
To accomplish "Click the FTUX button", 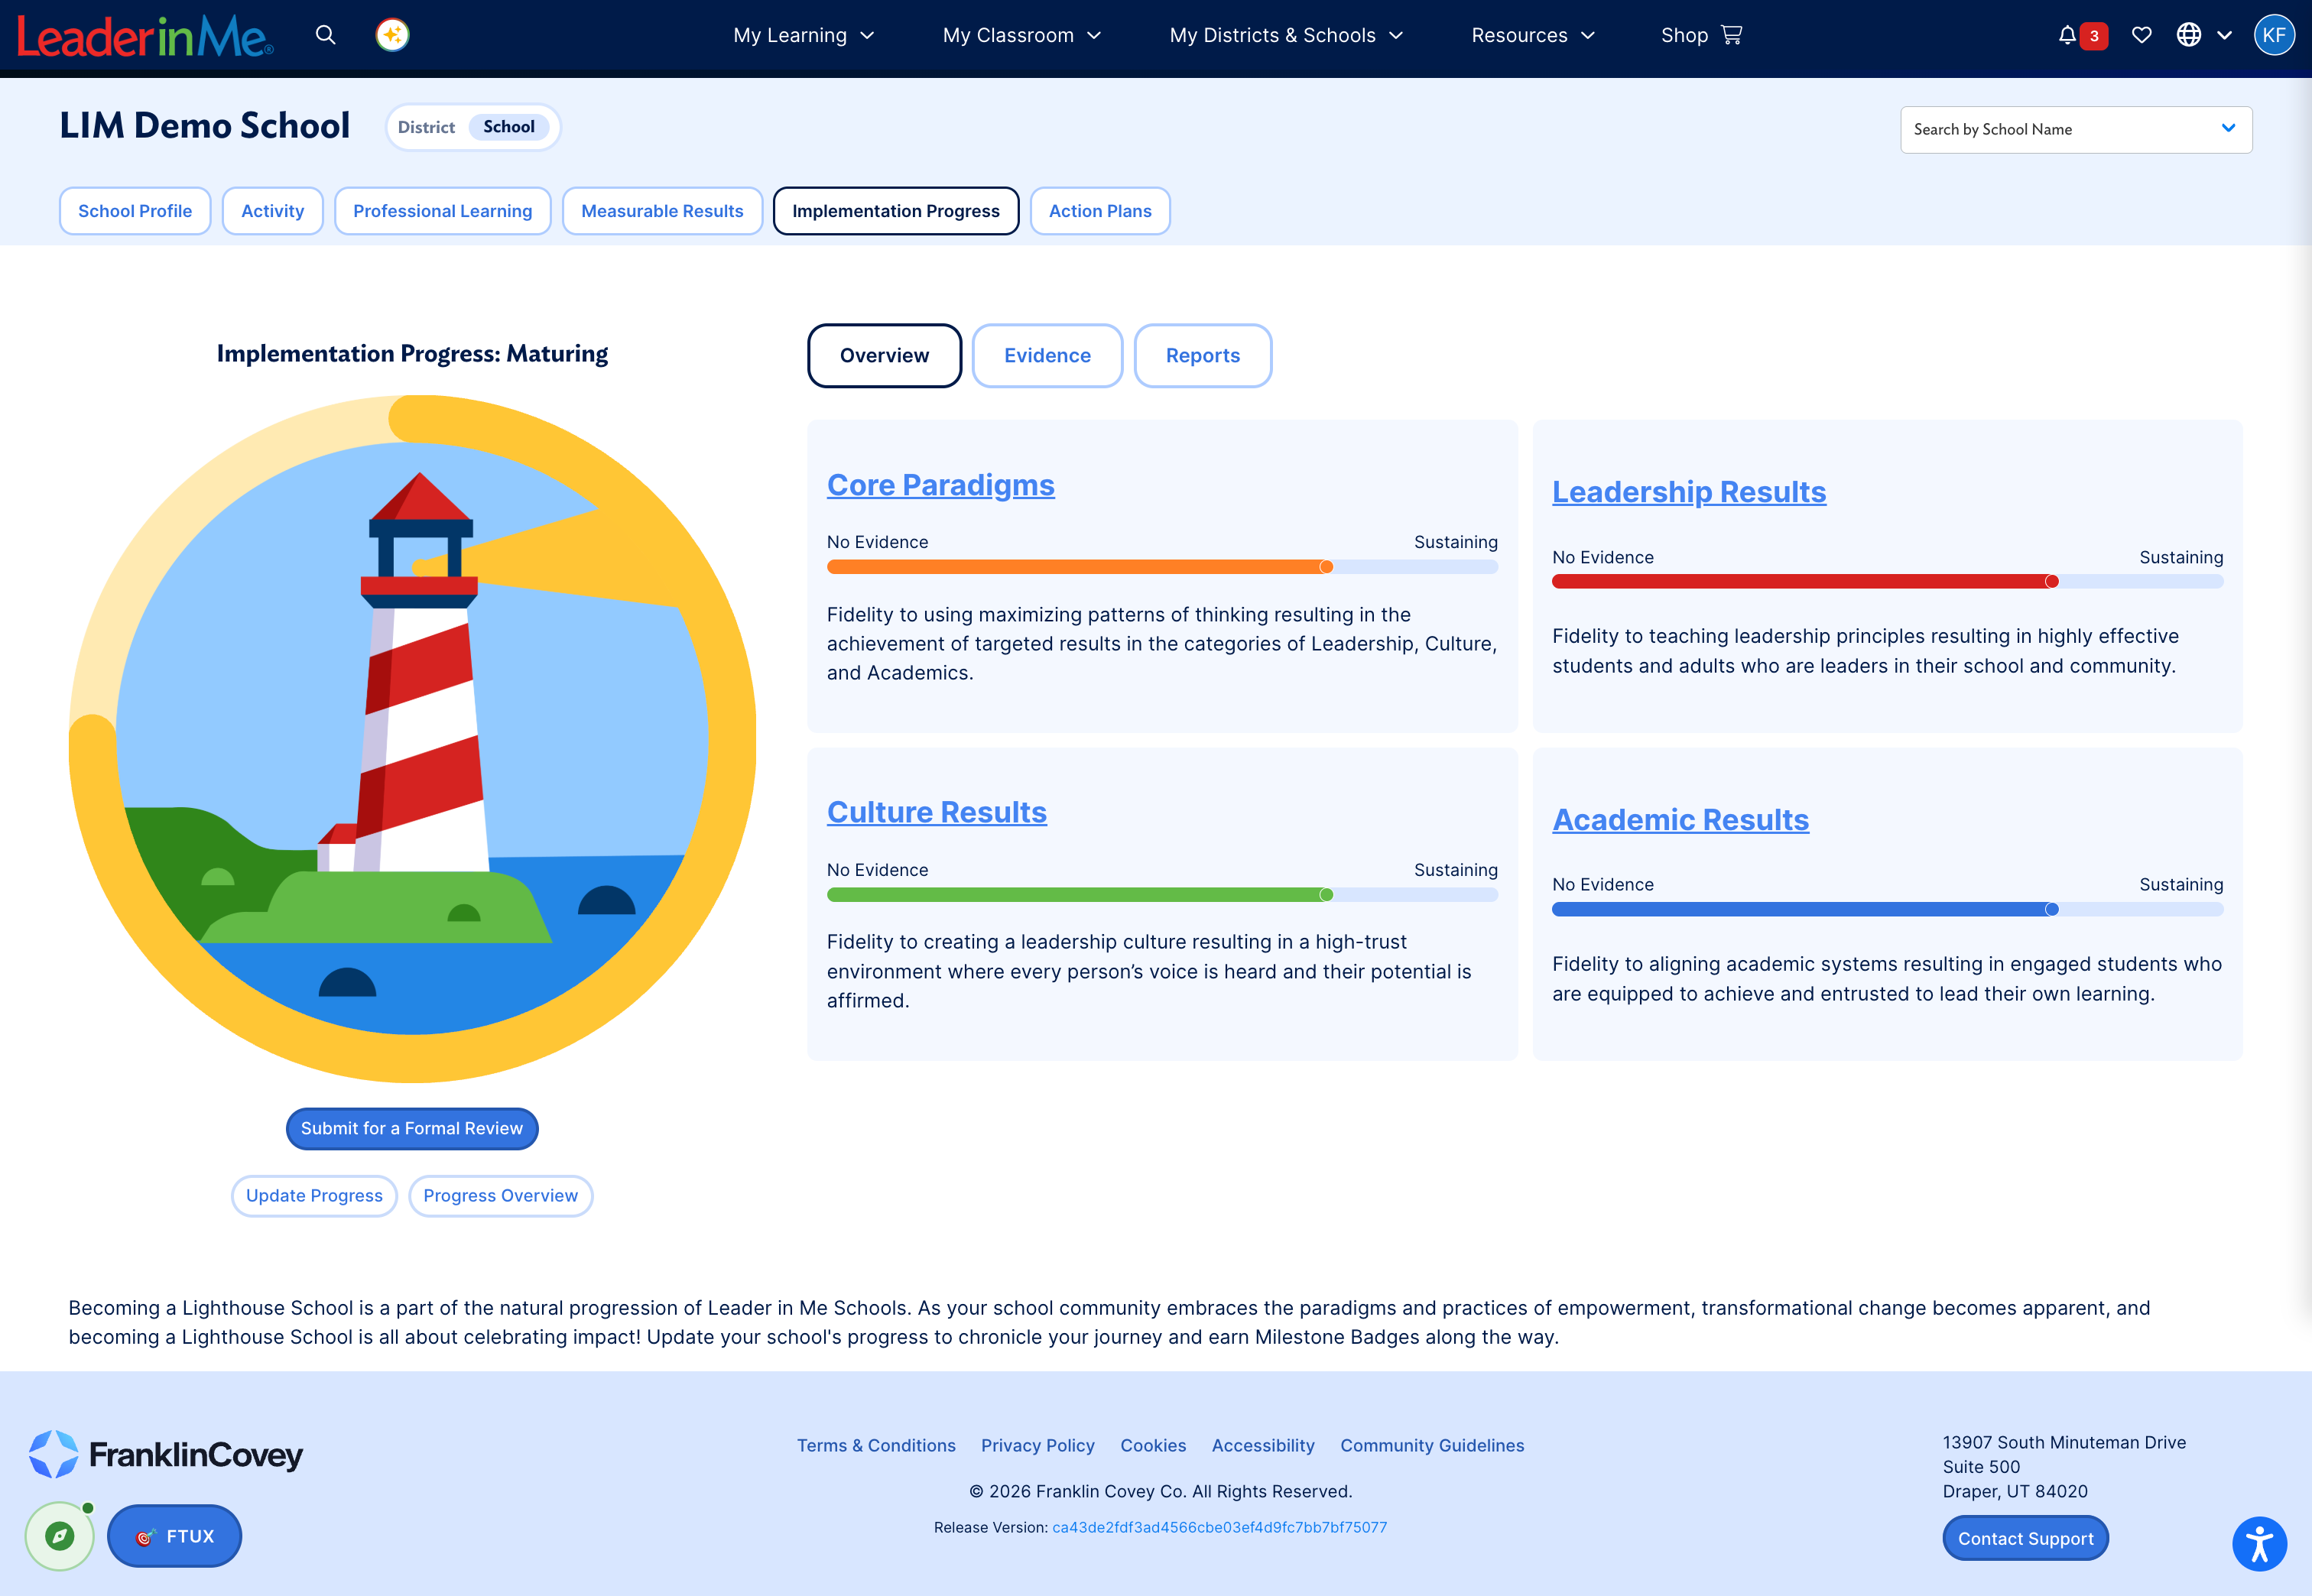I will [174, 1535].
